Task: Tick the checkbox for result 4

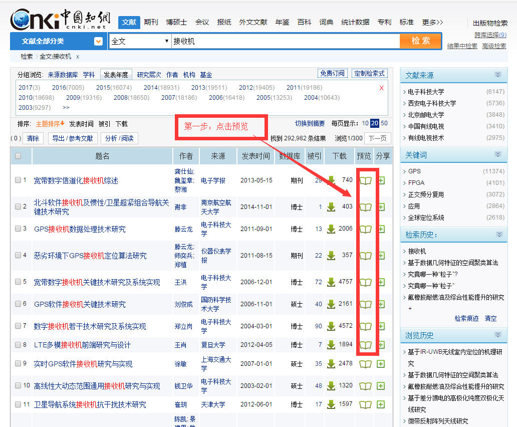Action: [x=18, y=255]
